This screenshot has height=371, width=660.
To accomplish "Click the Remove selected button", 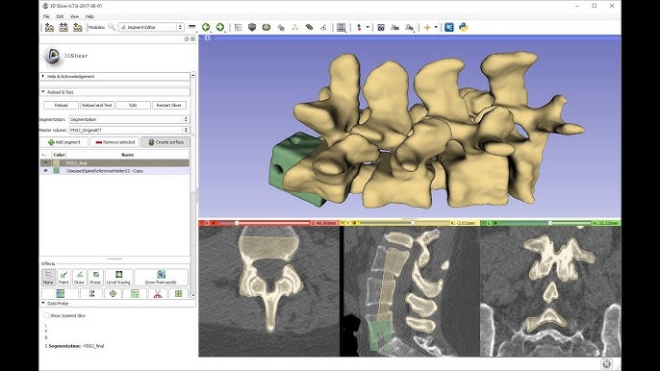I will pos(114,142).
